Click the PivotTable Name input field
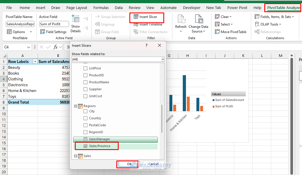This screenshot has height=175, width=302. tap(20, 24)
